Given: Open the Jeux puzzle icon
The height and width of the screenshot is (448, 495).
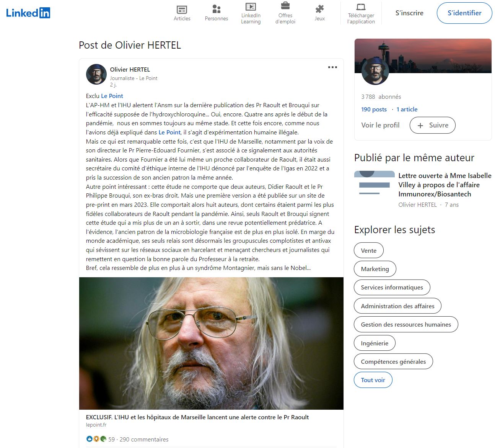Looking at the screenshot, I should (x=320, y=9).
